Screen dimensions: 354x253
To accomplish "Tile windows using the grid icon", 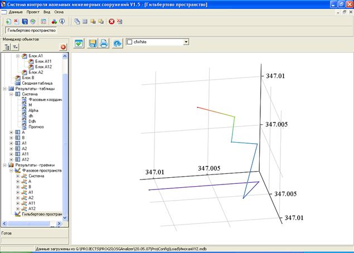I will (85, 21).
